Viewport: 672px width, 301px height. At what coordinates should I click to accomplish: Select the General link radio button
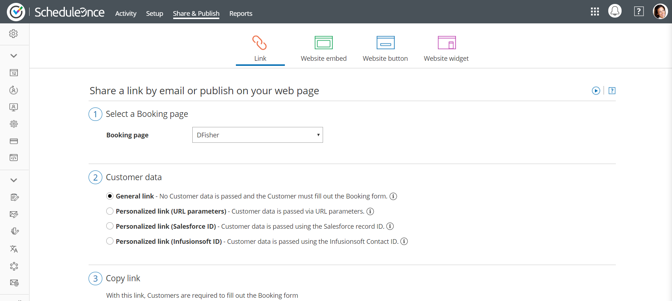click(x=110, y=196)
